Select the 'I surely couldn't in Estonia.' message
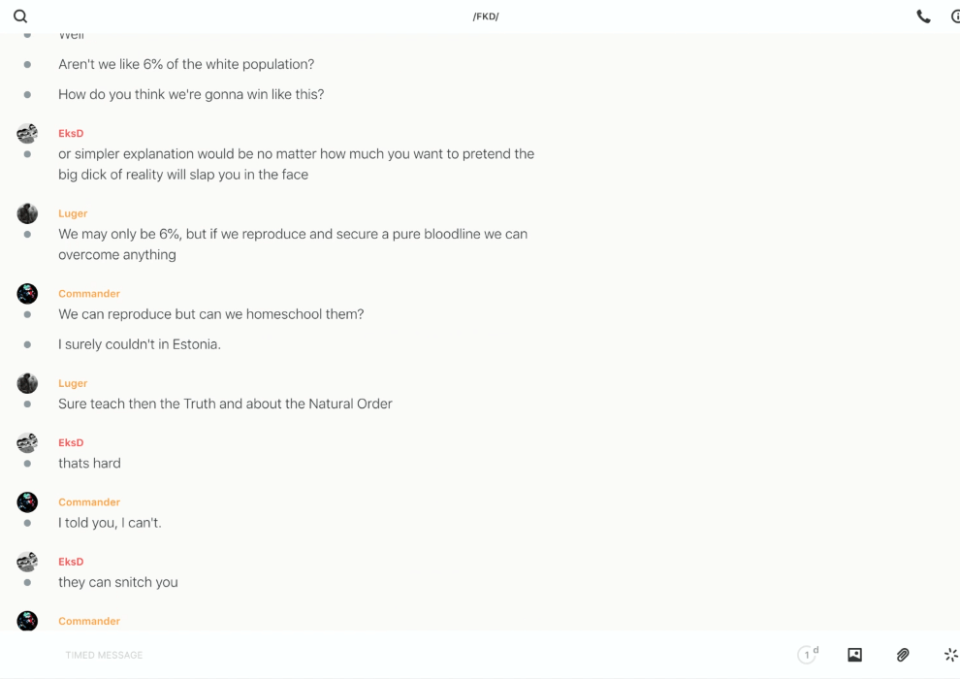 pos(140,344)
